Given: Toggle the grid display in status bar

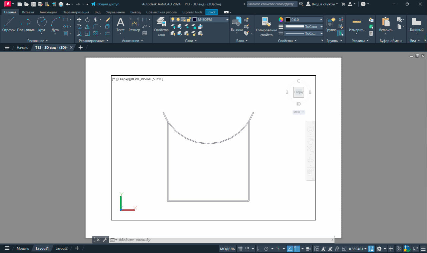Looking at the screenshot, I should pyautogui.click(x=240, y=249).
